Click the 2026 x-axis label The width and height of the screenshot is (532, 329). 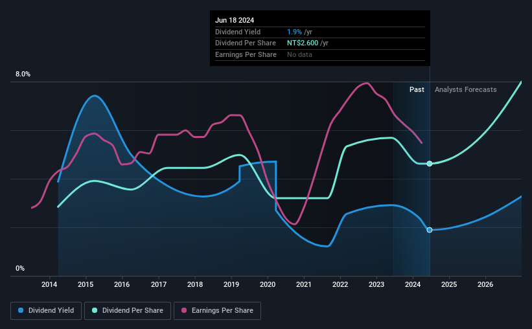pyautogui.click(x=485, y=284)
